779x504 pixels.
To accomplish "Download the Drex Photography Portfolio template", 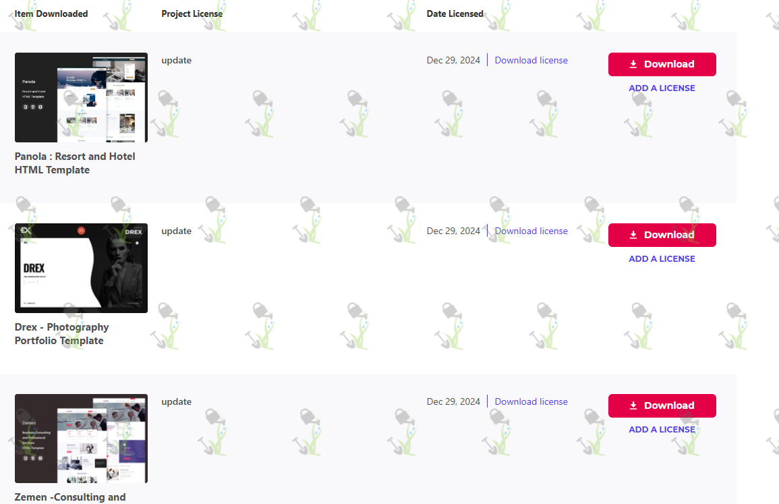I will pyautogui.click(x=662, y=235).
